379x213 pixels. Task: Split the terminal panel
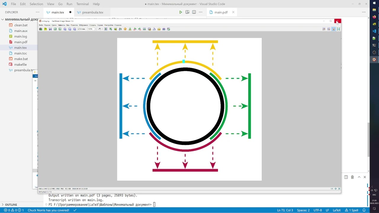pos(346,177)
